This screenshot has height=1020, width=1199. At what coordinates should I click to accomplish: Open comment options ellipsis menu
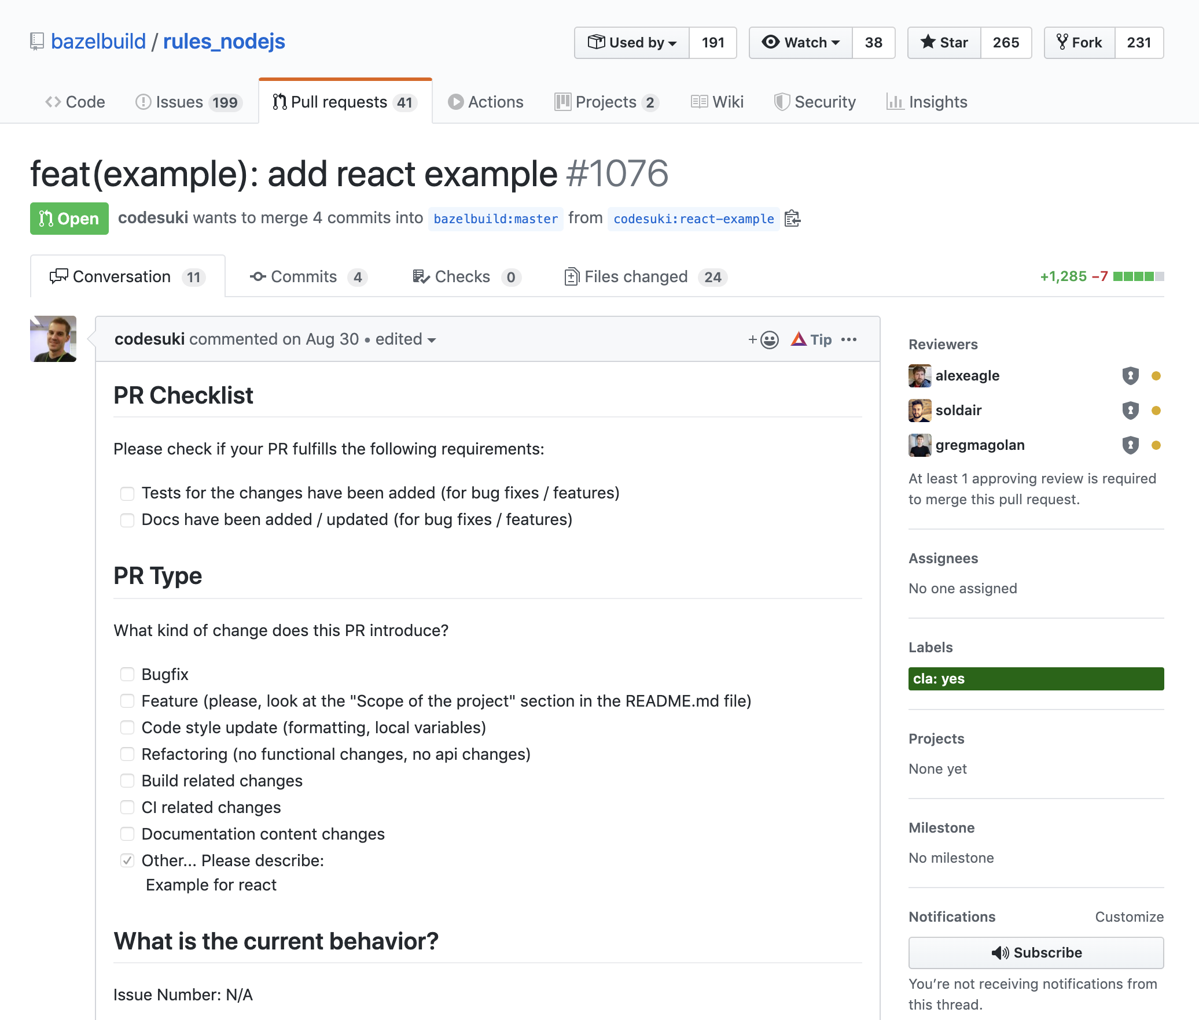point(849,339)
